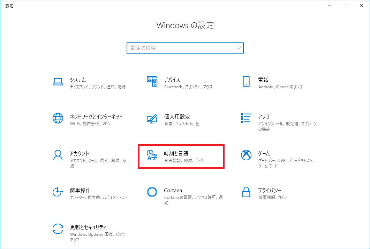The height and width of the screenshot is (249, 370).
Task: Select the プライバシー padlock icon
Action: coord(246,192)
